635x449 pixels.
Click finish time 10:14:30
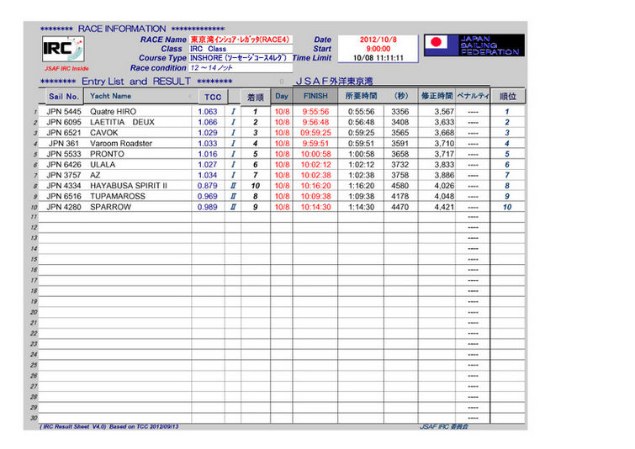(315, 207)
